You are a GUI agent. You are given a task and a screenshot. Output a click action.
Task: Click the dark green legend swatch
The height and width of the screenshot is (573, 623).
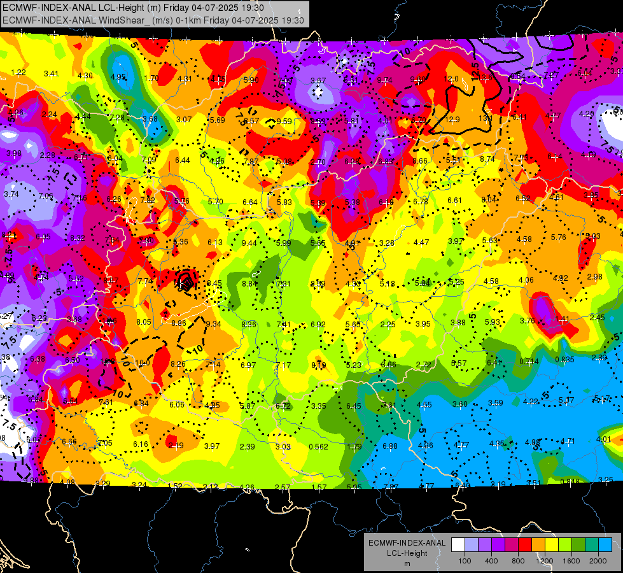578,545
